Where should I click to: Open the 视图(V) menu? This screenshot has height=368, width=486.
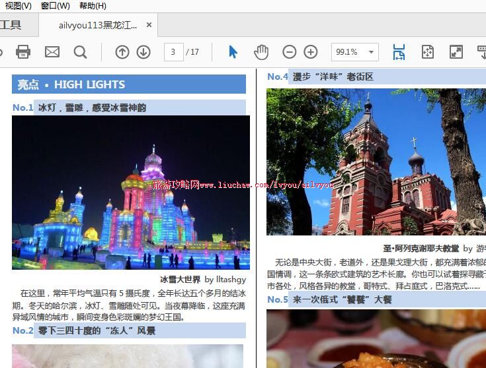coord(18,6)
